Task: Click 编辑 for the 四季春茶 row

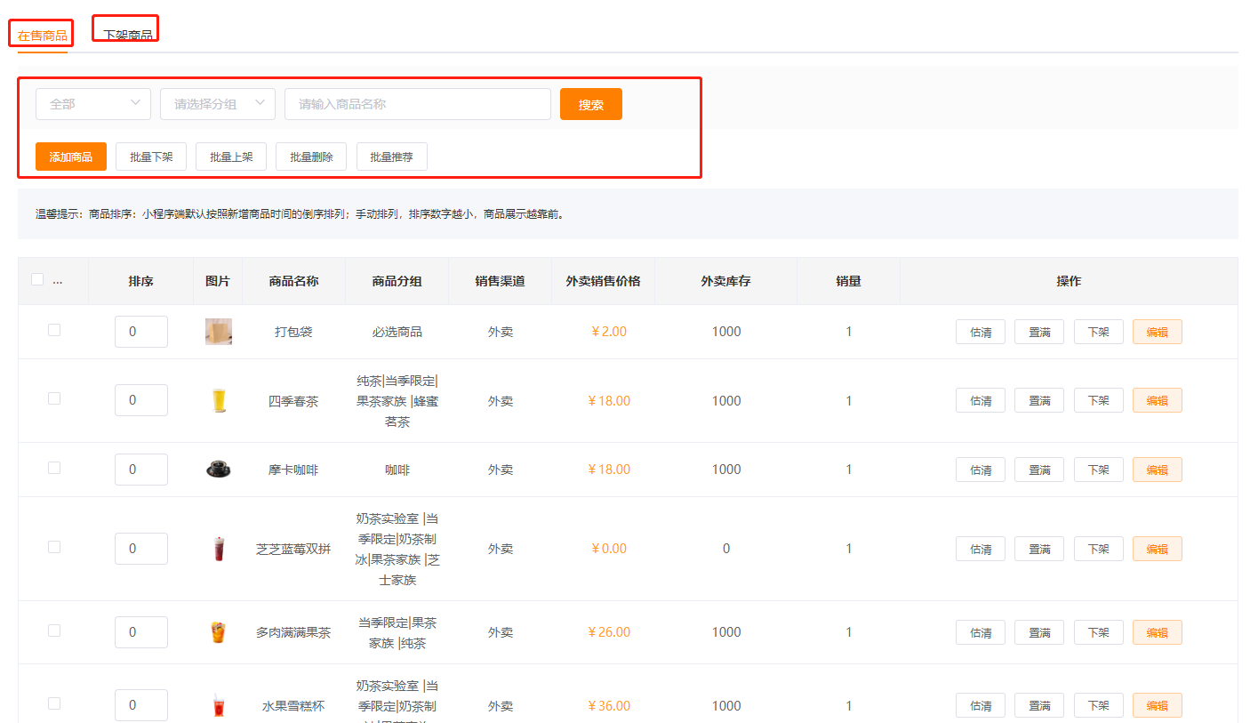Action: (x=1157, y=400)
